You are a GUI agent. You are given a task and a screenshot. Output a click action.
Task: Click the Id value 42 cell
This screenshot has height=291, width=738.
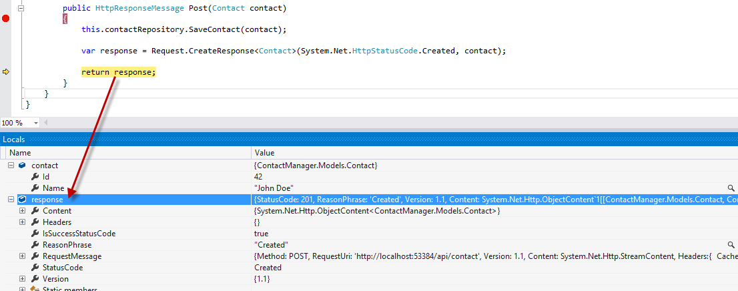tap(258, 177)
